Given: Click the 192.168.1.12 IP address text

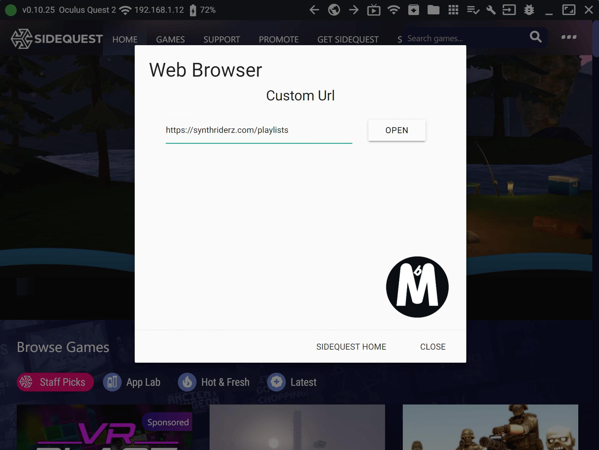Looking at the screenshot, I should pyautogui.click(x=159, y=10).
